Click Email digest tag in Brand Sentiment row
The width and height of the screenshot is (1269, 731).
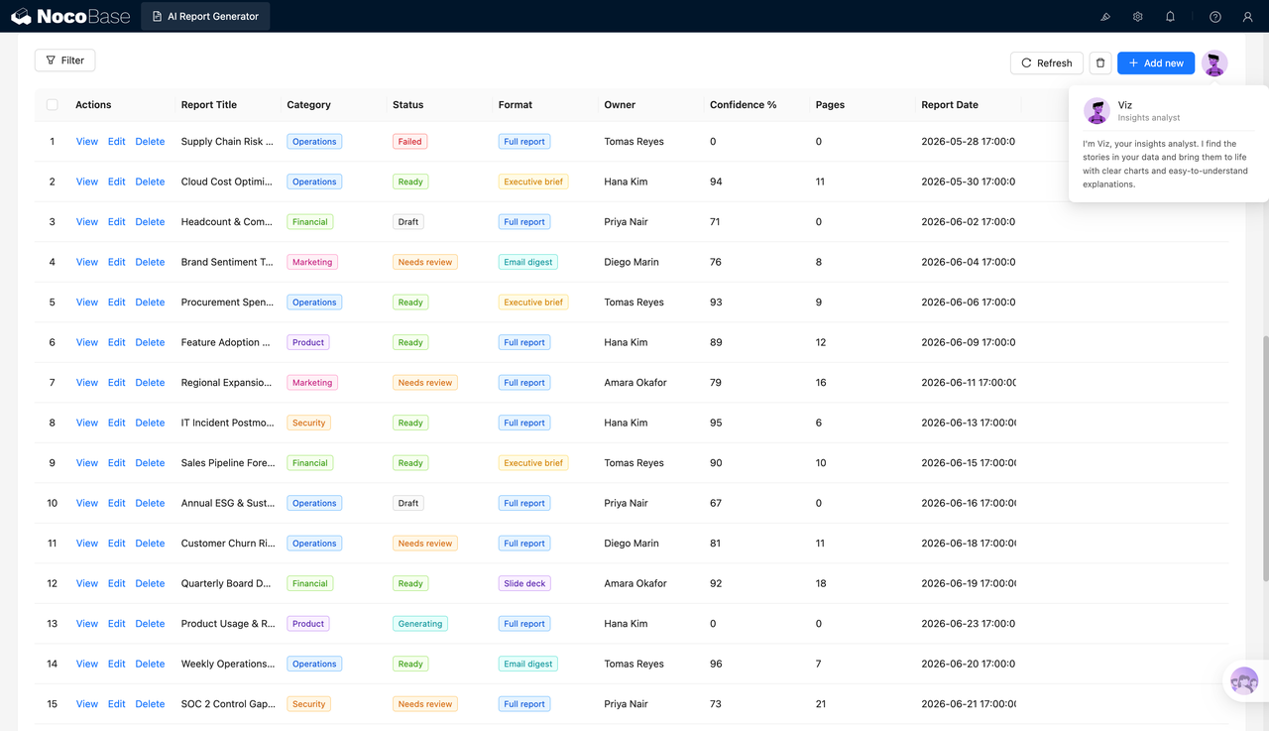click(x=528, y=262)
